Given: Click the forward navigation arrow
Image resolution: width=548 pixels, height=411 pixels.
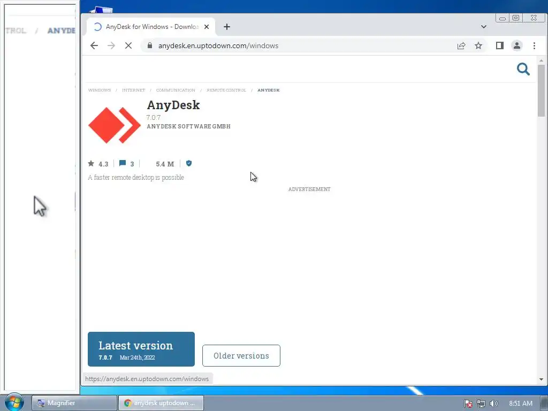Looking at the screenshot, I should click(x=111, y=45).
